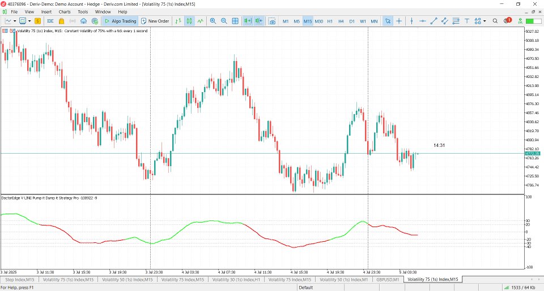Select the cursor arrow tool

click(388, 21)
